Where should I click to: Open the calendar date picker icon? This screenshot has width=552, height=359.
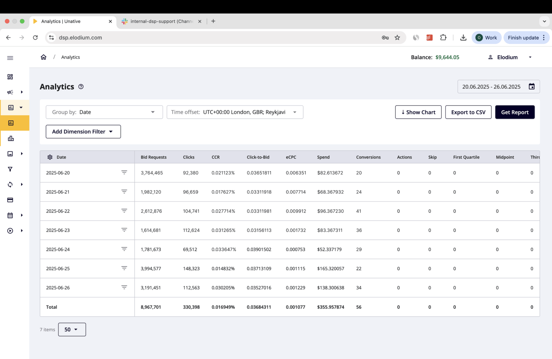click(x=532, y=87)
